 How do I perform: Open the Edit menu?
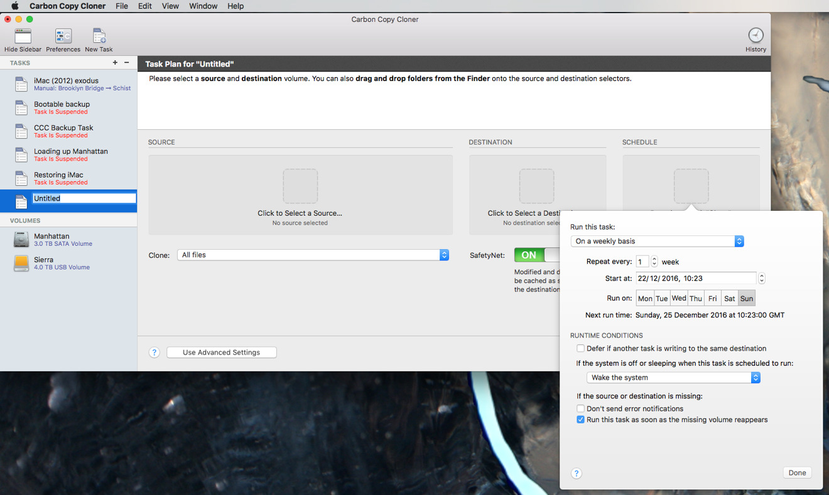tap(144, 6)
